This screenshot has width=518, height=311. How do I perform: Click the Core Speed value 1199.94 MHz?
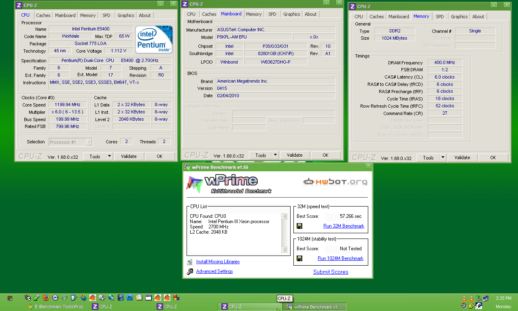[x=67, y=105]
